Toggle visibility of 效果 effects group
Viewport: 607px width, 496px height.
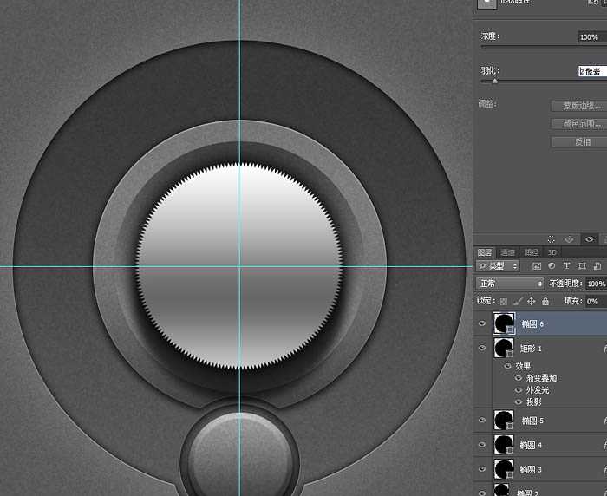point(507,366)
